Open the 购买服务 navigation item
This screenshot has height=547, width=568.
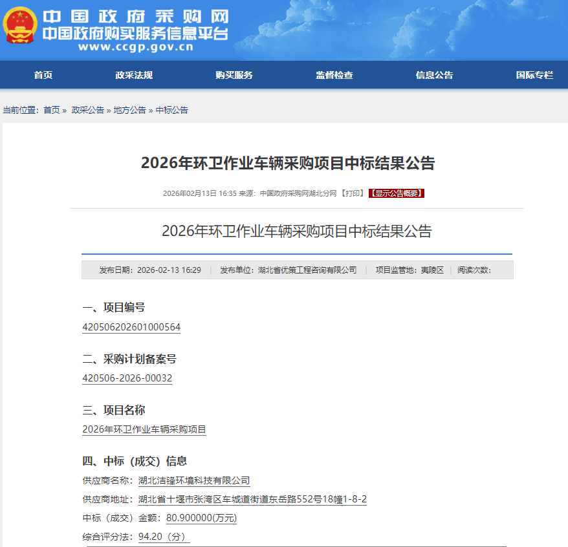[x=234, y=75]
